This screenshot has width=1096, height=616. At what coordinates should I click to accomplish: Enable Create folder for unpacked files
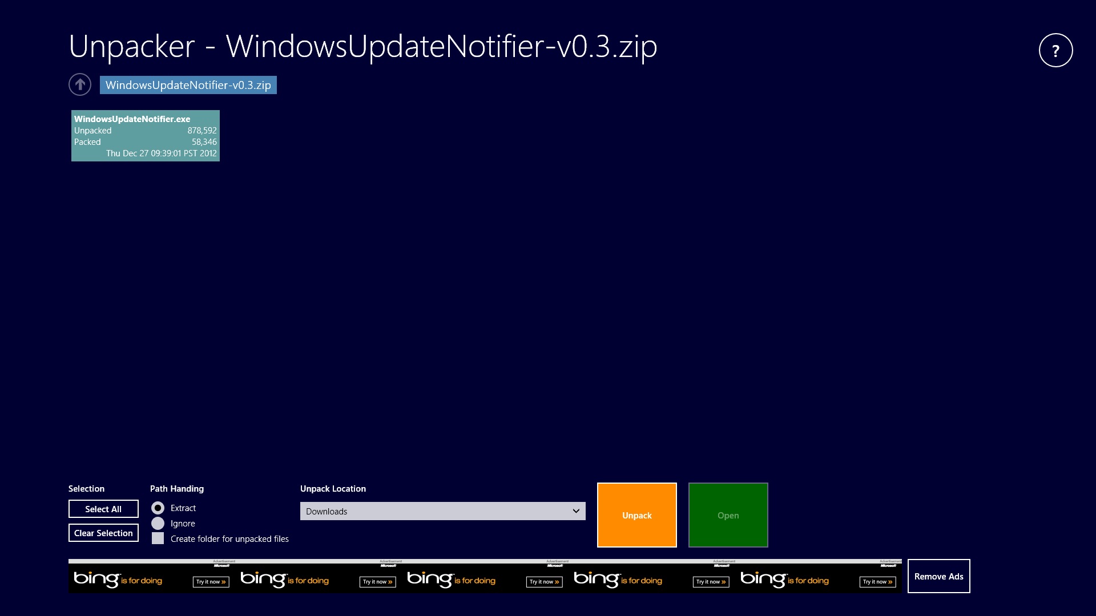coord(158,538)
